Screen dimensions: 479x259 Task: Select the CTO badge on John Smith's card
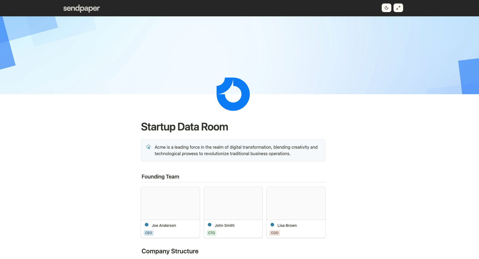[x=211, y=233]
